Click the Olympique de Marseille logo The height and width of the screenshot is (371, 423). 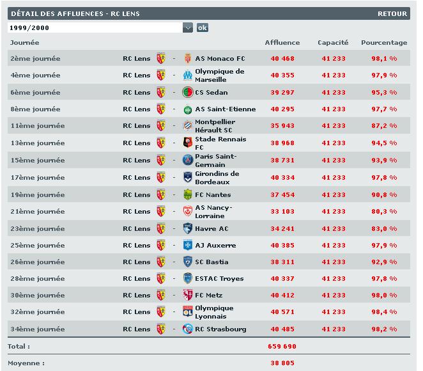click(188, 75)
